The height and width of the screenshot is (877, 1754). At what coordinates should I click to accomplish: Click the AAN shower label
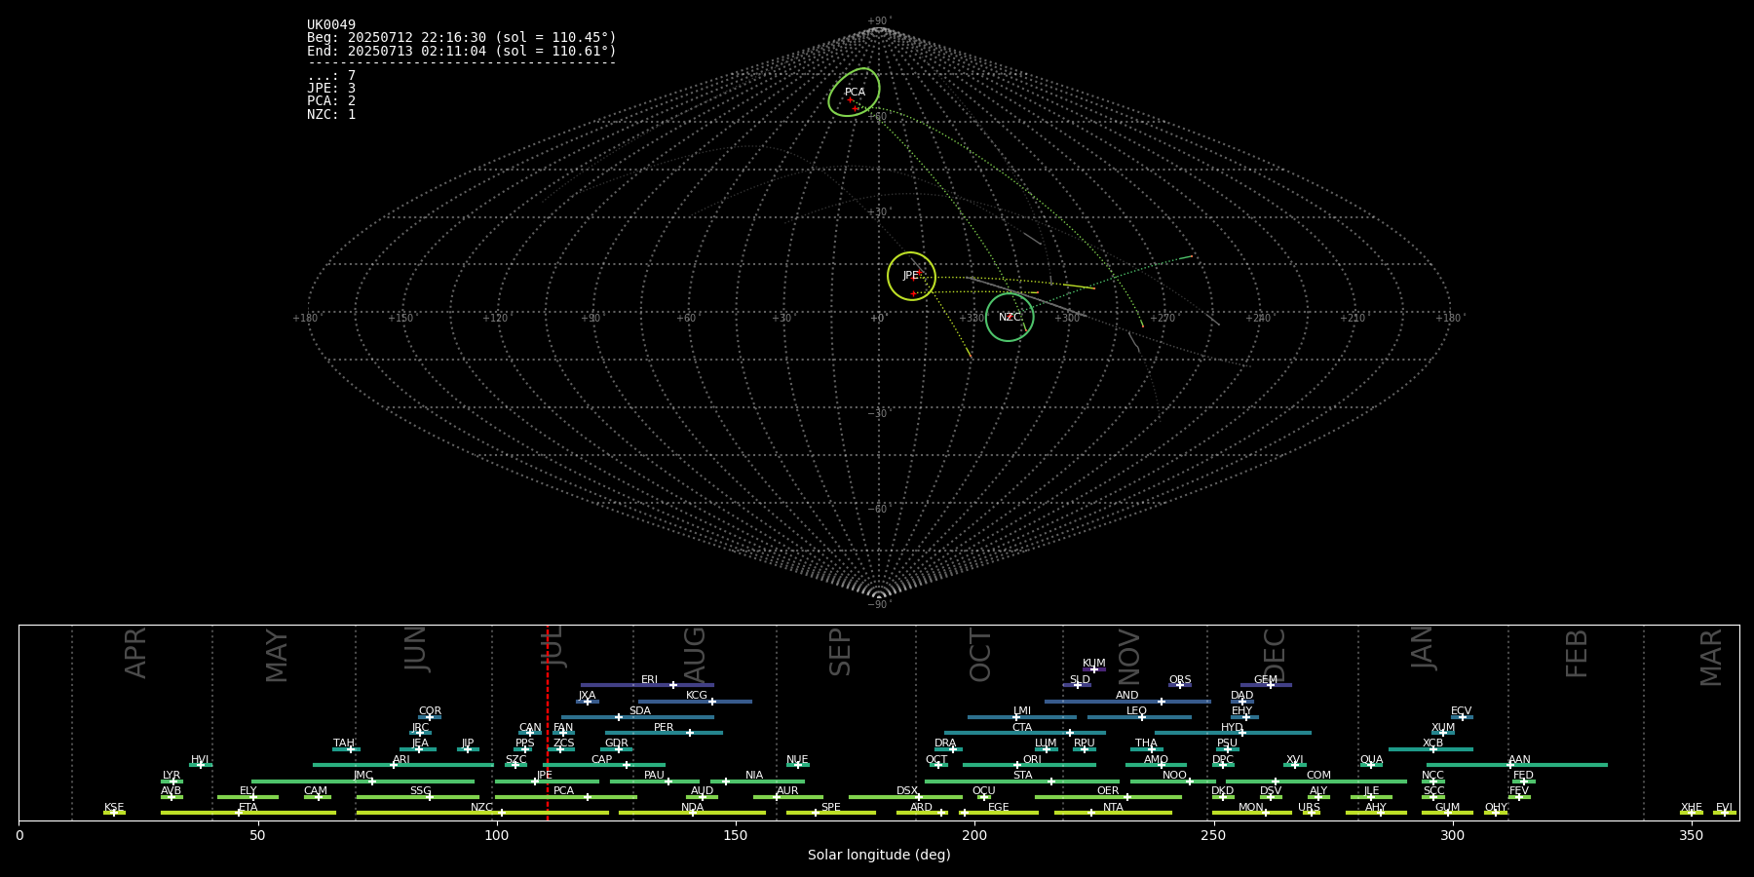click(1519, 759)
